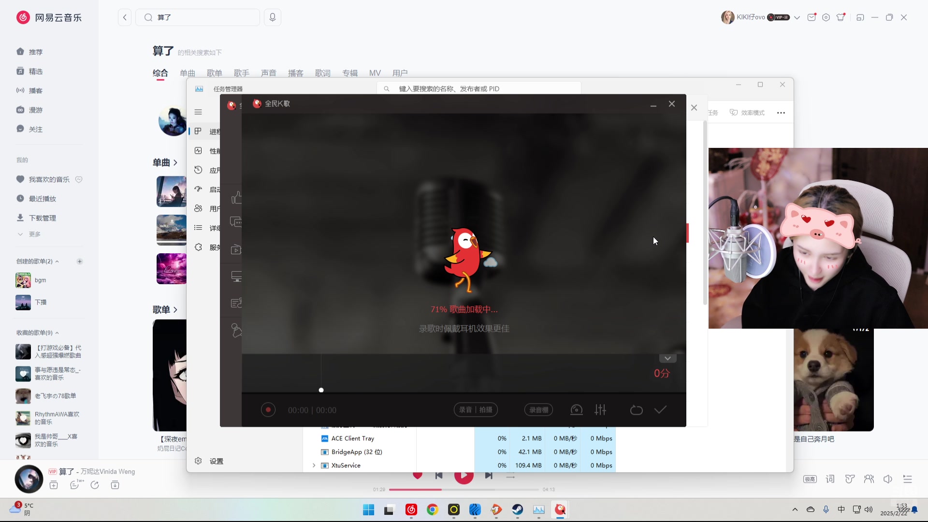Share the current song icon
Screen dimensions: 928x522
[95, 485]
